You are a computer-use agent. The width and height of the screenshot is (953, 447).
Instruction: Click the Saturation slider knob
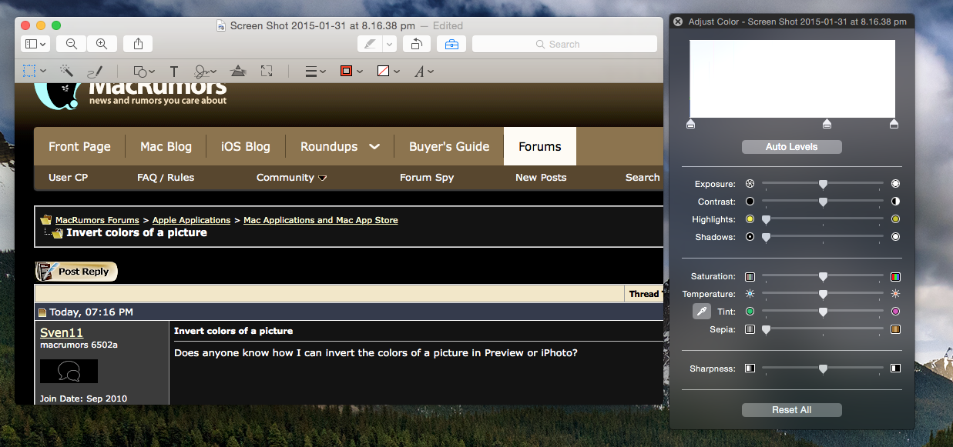823,276
